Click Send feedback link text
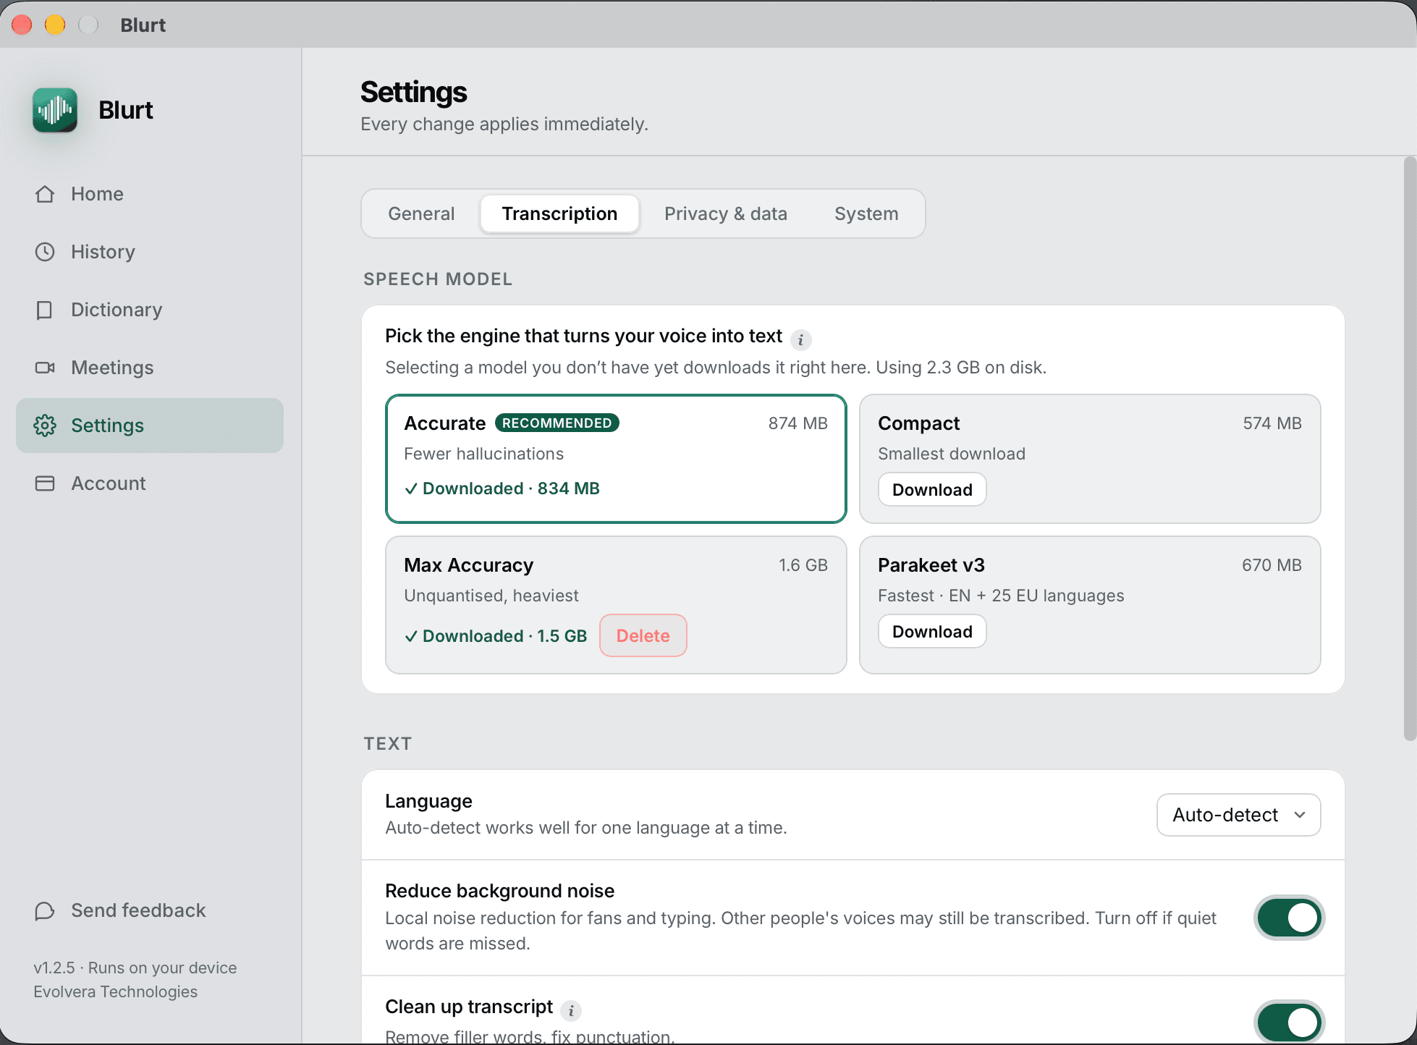 138,910
